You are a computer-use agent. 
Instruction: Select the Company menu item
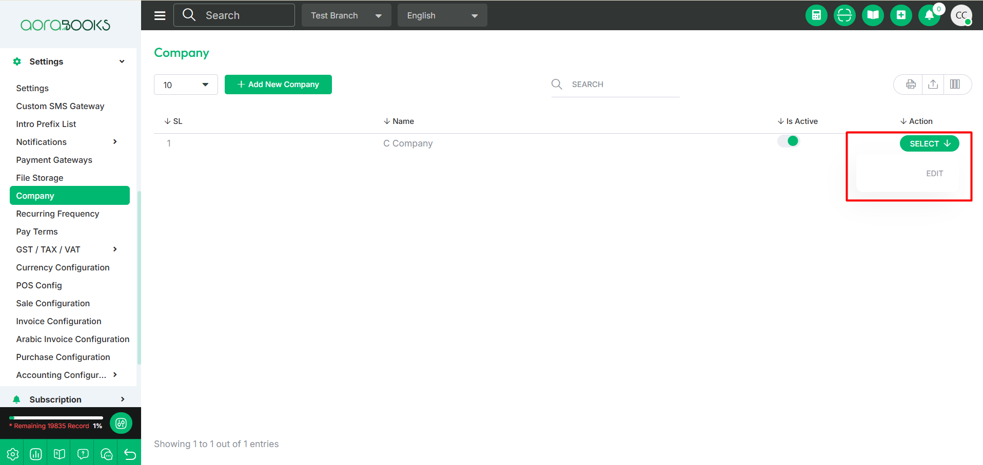click(70, 196)
